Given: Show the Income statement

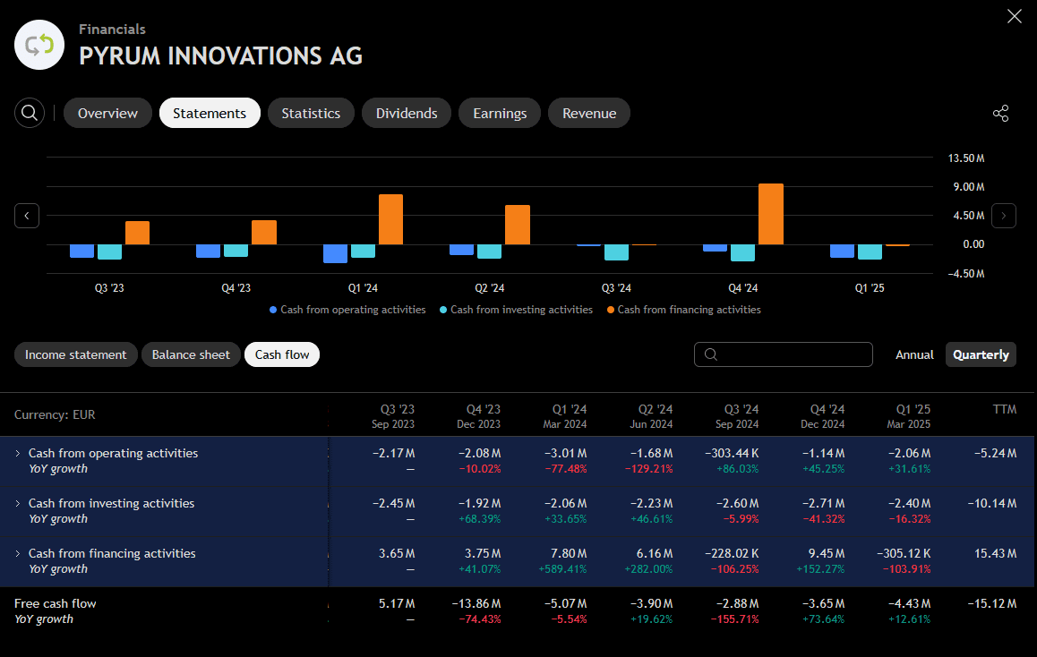Looking at the screenshot, I should pos(76,354).
